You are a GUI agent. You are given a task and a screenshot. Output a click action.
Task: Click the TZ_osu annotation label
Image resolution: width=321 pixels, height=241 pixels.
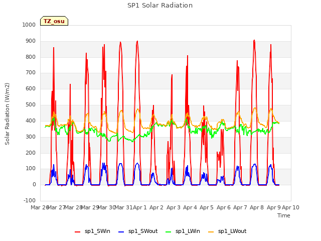pyautogui.click(x=54, y=21)
